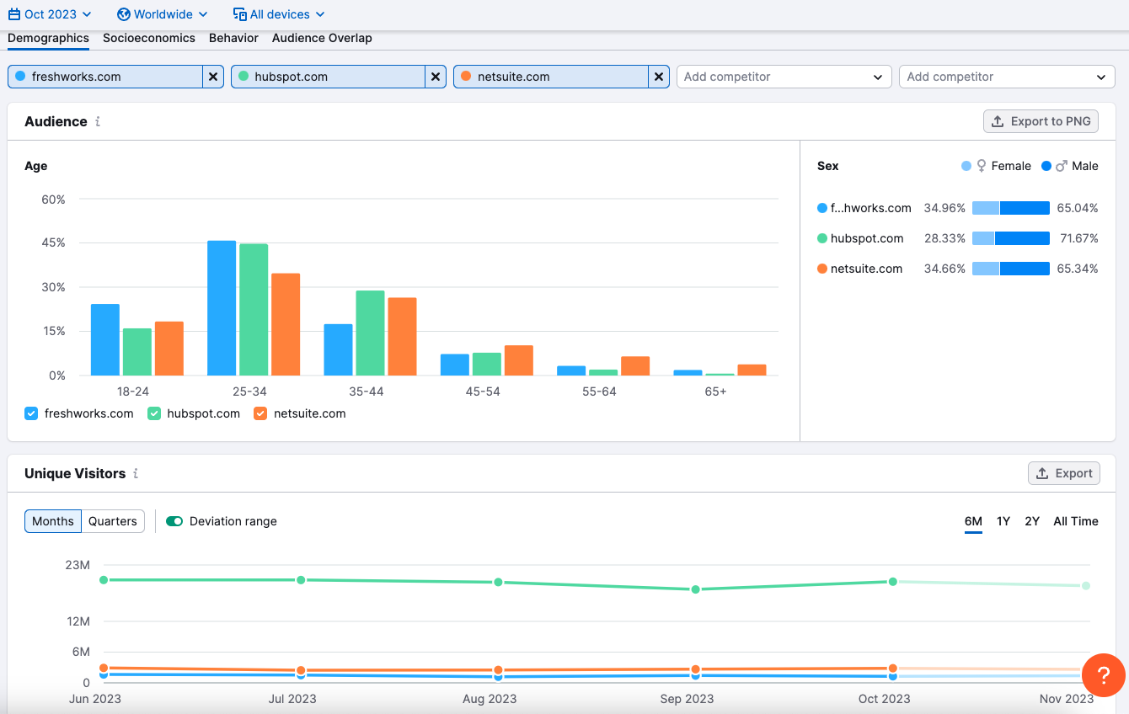Click the orange netsuite.com 18-24 age bar

tap(169, 349)
